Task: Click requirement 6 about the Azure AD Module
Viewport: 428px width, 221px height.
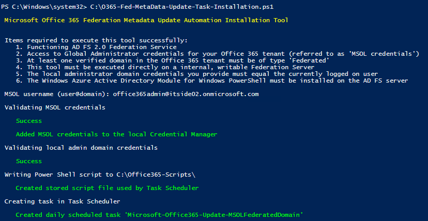Action: (211, 81)
